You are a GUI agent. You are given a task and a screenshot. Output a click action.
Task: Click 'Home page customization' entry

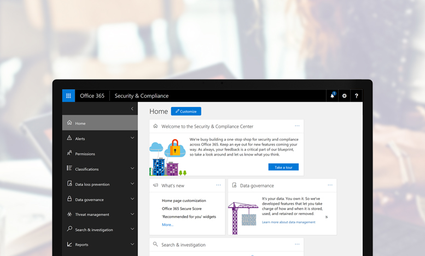184,200
